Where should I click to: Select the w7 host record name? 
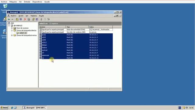tap(43, 53)
